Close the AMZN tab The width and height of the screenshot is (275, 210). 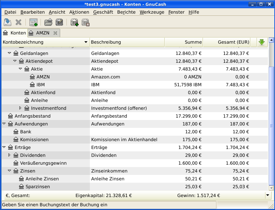pos(55,33)
